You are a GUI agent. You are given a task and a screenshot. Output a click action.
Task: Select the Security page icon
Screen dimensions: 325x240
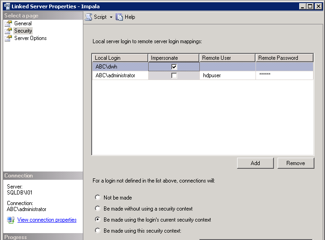pyautogui.click(x=8, y=31)
